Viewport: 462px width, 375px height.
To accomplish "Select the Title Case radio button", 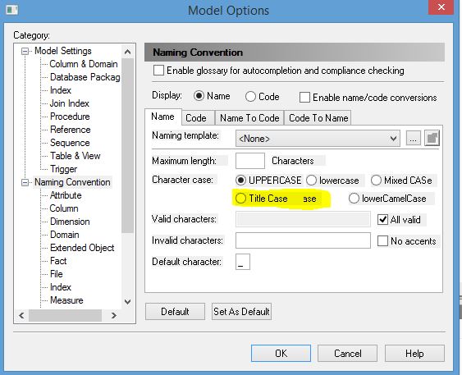I will coord(240,199).
